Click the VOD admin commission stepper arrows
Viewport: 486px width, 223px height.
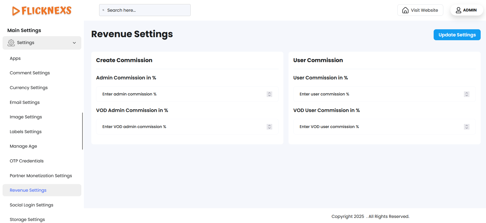(x=269, y=127)
